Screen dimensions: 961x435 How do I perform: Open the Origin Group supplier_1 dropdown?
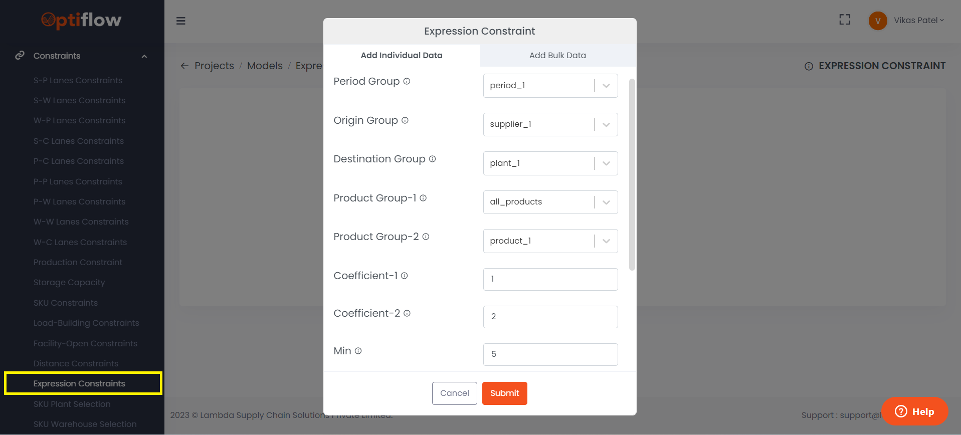[550, 124]
